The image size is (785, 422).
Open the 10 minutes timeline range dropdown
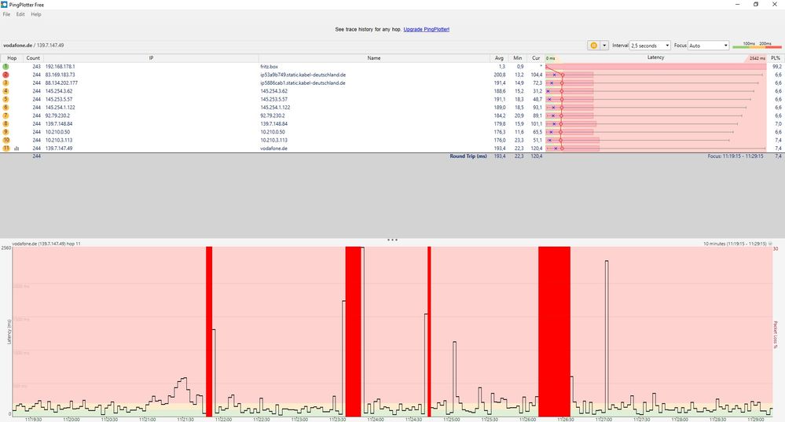pyautogui.click(x=770, y=244)
